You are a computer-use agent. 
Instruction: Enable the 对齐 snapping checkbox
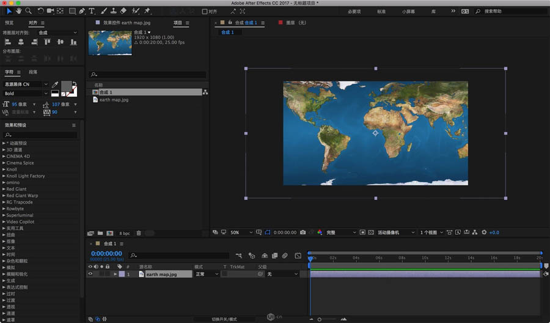205,12
